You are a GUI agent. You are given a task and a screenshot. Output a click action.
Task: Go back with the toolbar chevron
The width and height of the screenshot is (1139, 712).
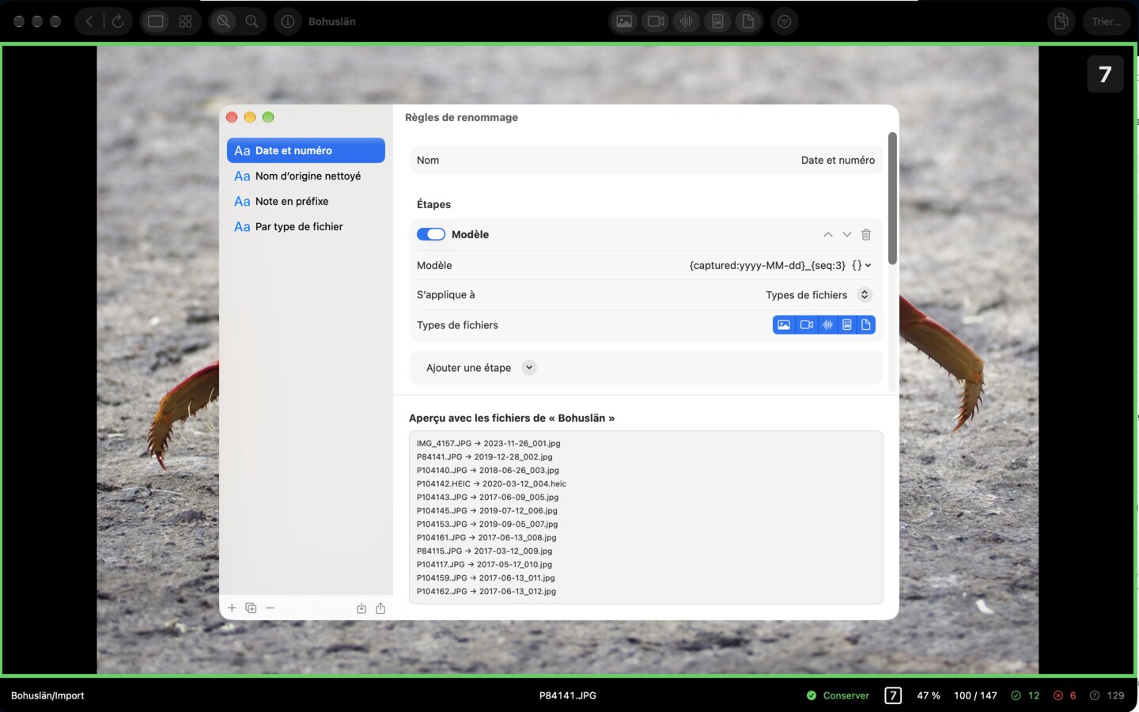(89, 21)
